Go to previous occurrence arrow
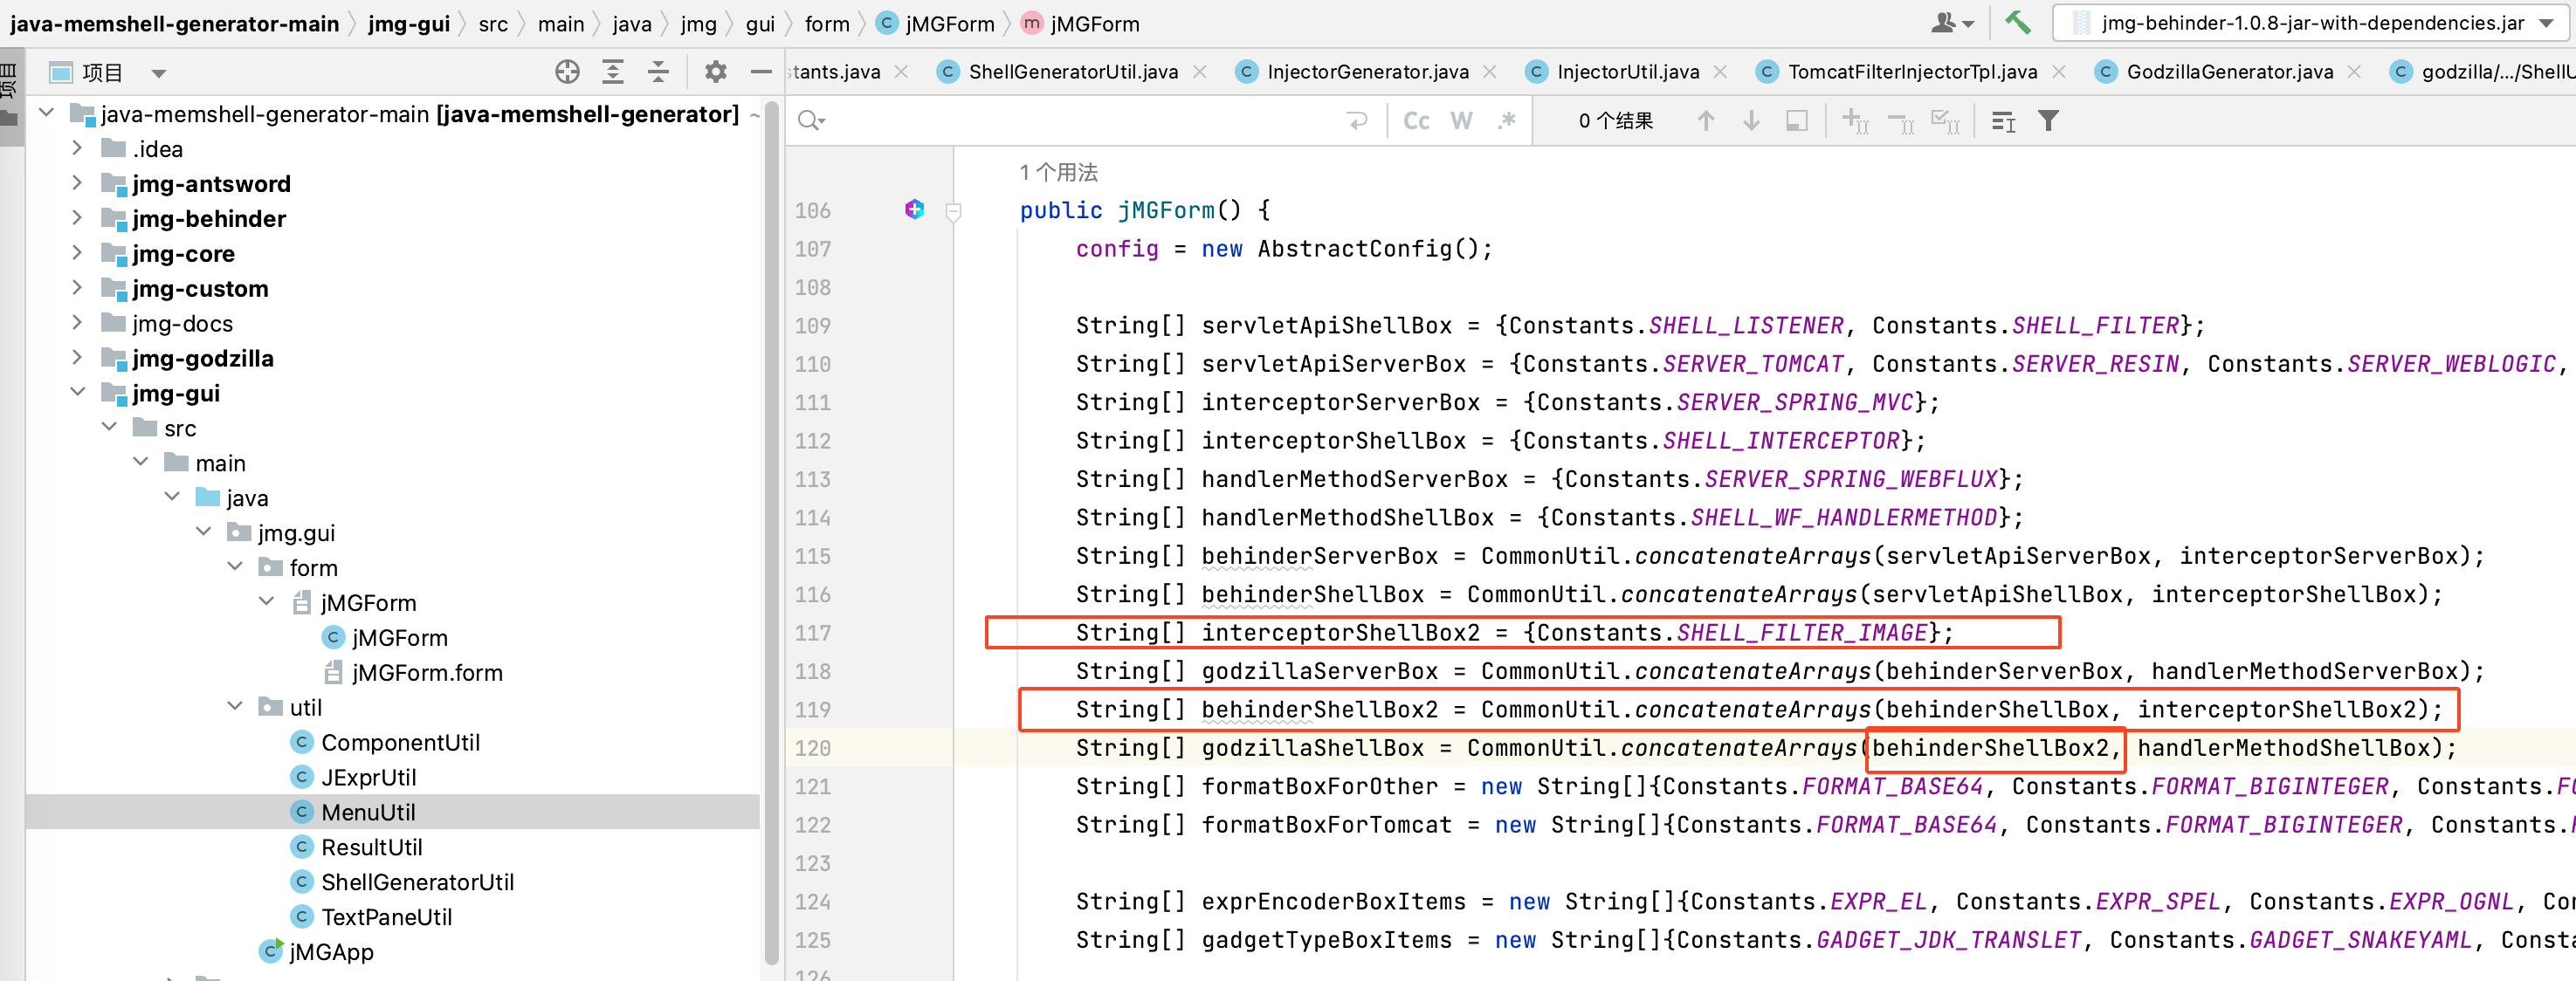This screenshot has height=981, width=2576. (1706, 121)
